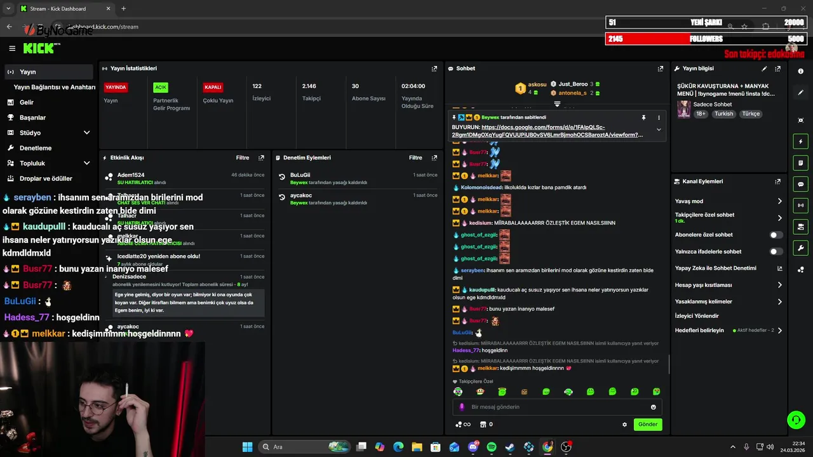Click the Windows Start button

click(x=247, y=447)
